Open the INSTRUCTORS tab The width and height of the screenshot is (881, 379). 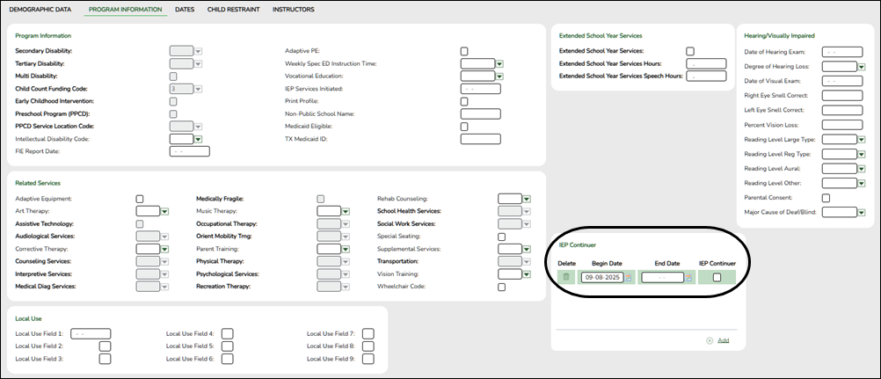pyautogui.click(x=294, y=10)
